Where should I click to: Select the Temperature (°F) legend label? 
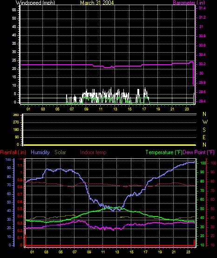[164, 152]
